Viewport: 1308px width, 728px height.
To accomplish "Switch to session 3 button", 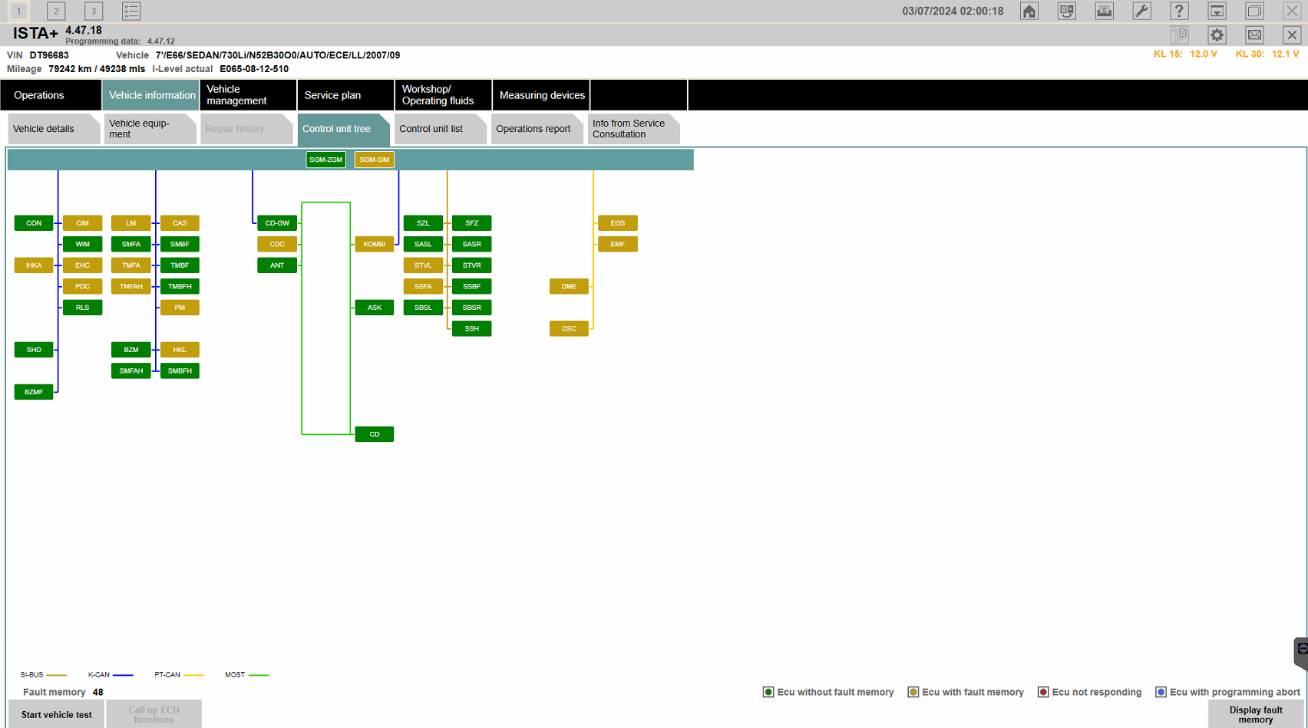I will point(94,11).
